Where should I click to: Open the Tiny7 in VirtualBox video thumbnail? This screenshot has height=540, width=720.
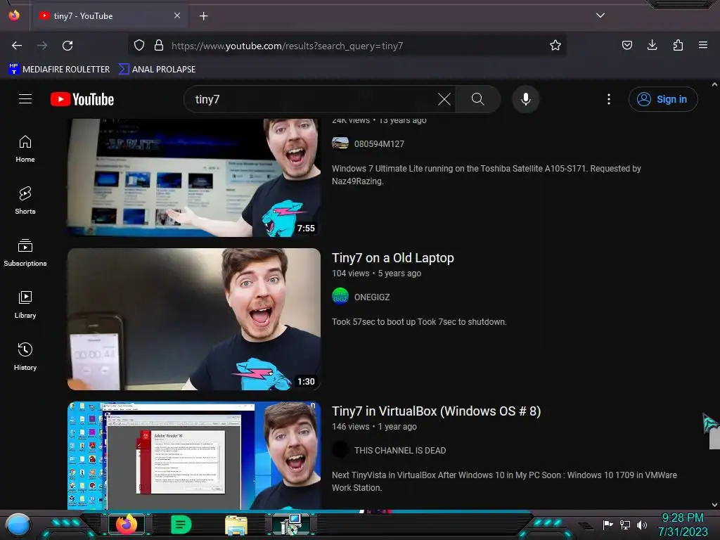pos(194,456)
